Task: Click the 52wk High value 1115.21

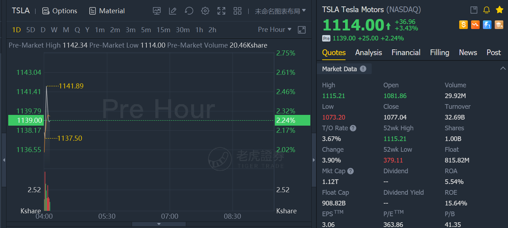Action: tap(395, 139)
